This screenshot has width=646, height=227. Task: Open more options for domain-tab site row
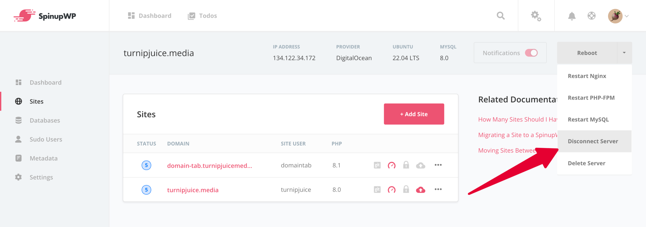tap(438, 165)
